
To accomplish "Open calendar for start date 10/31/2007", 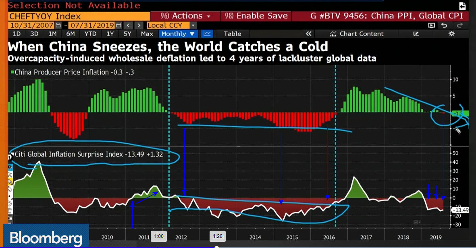I will [58, 25].
